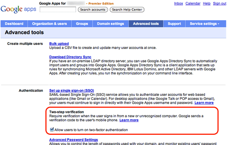Viewport: 227px width, 145px height.
Task: Click the Download Directory Sync link
Action: [70, 57]
